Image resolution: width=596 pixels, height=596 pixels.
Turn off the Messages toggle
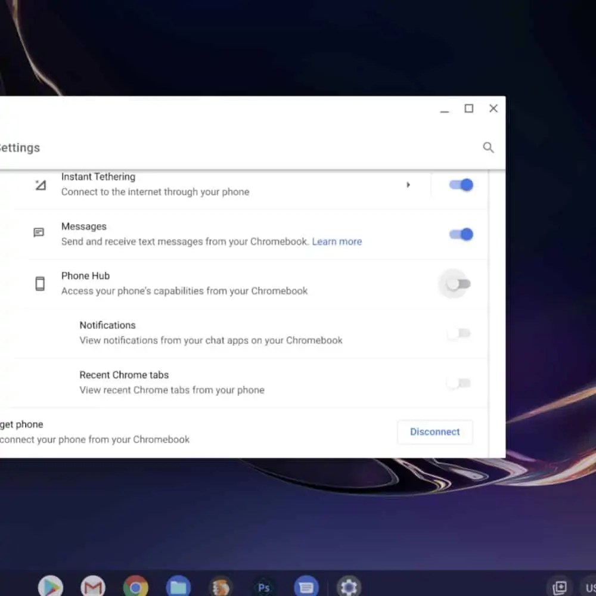pos(460,234)
